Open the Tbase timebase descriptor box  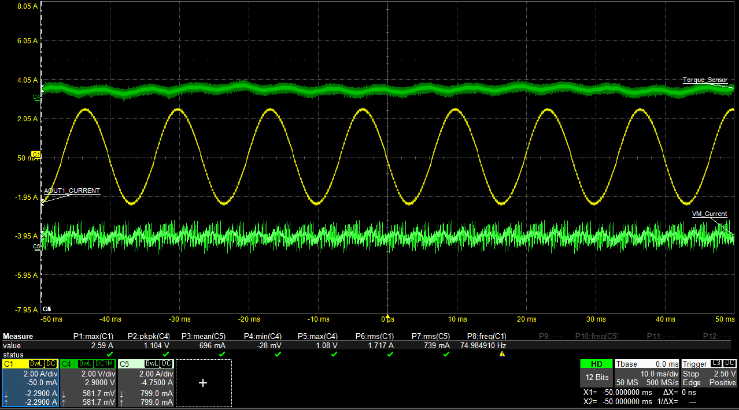coord(646,373)
